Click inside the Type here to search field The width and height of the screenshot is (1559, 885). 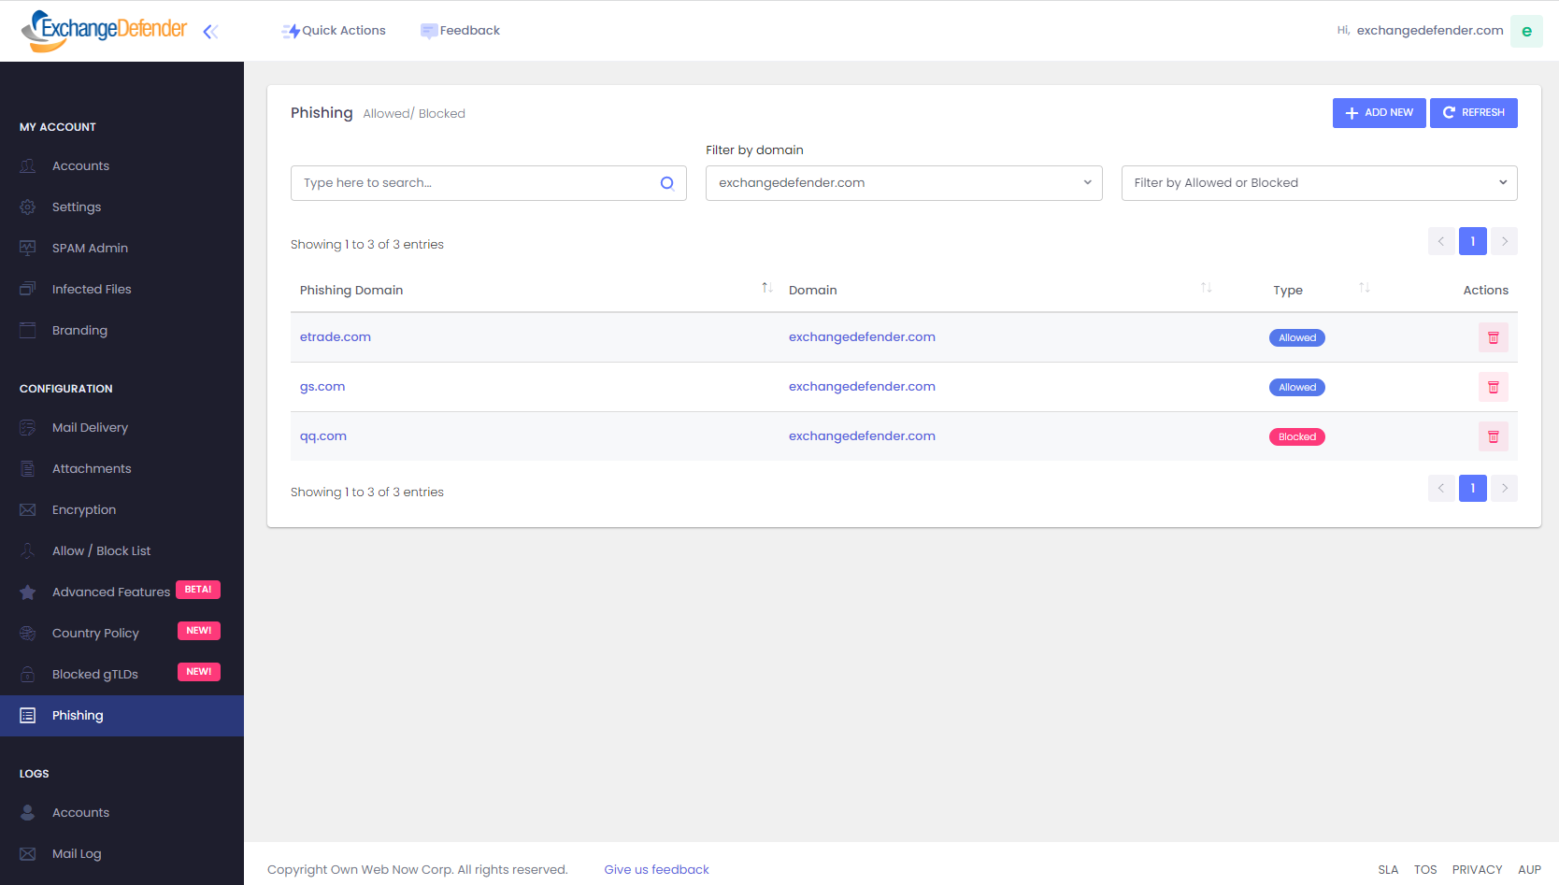[x=421, y=183]
